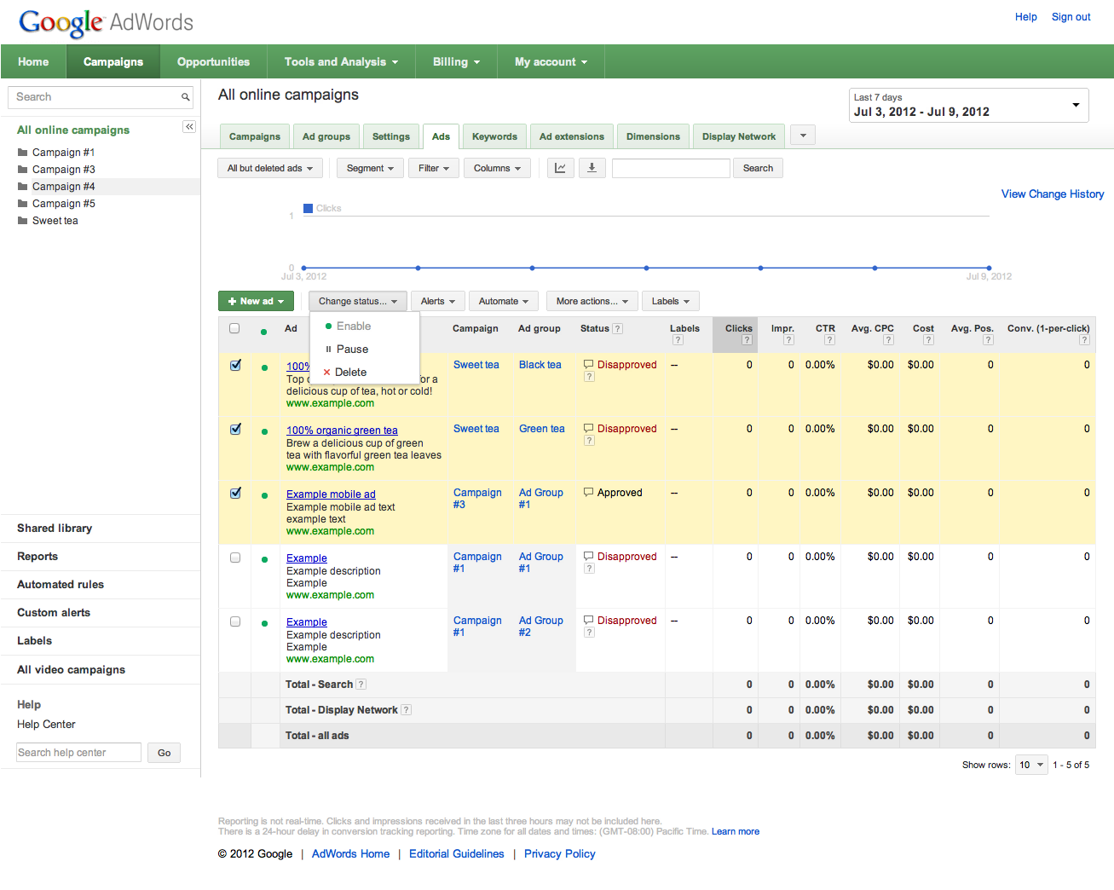Click status dot of Example mobile ad
Screen dimensions: 1114x890
[x=265, y=495]
